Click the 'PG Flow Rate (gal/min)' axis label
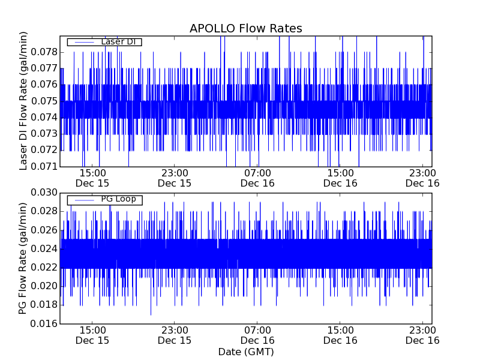The image size is (480, 360). [22, 258]
